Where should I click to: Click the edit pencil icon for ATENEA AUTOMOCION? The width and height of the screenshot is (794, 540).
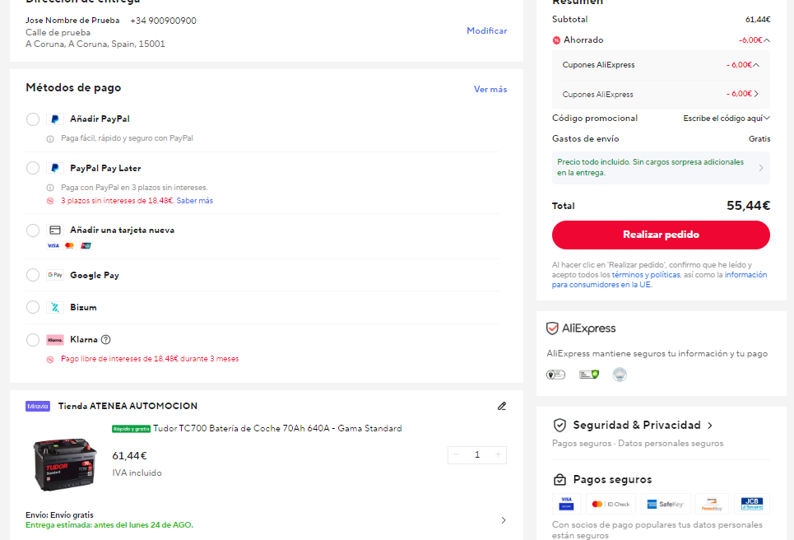click(x=502, y=406)
